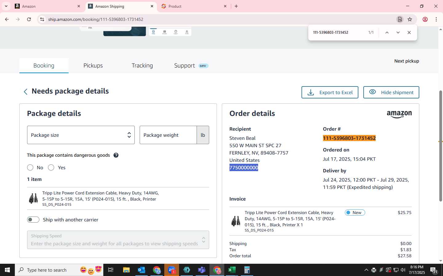The image size is (443, 276).
Task: Navigate back in browser
Action: click(7, 19)
